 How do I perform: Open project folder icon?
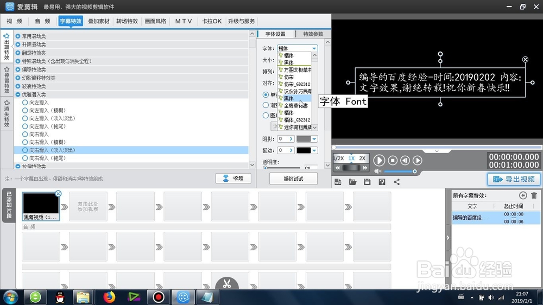[x=352, y=182]
